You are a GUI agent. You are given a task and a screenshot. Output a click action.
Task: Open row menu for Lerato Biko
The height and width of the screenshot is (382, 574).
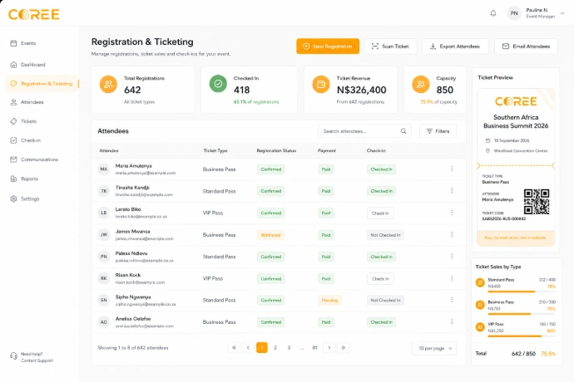coord(452,213)
